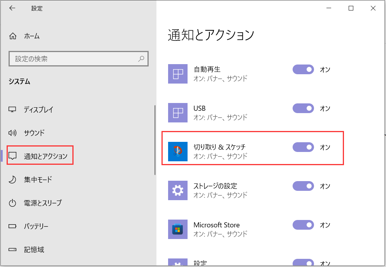Select バッテリー in the sidebar
The height and width of the screenshot is (267, 386).
tap(36, 226)
